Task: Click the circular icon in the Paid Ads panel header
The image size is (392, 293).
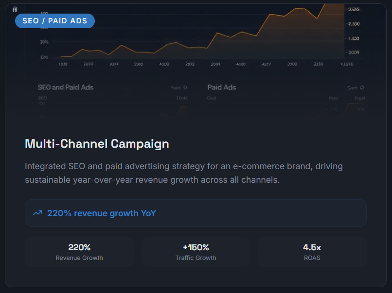Action: pos(361,88)
